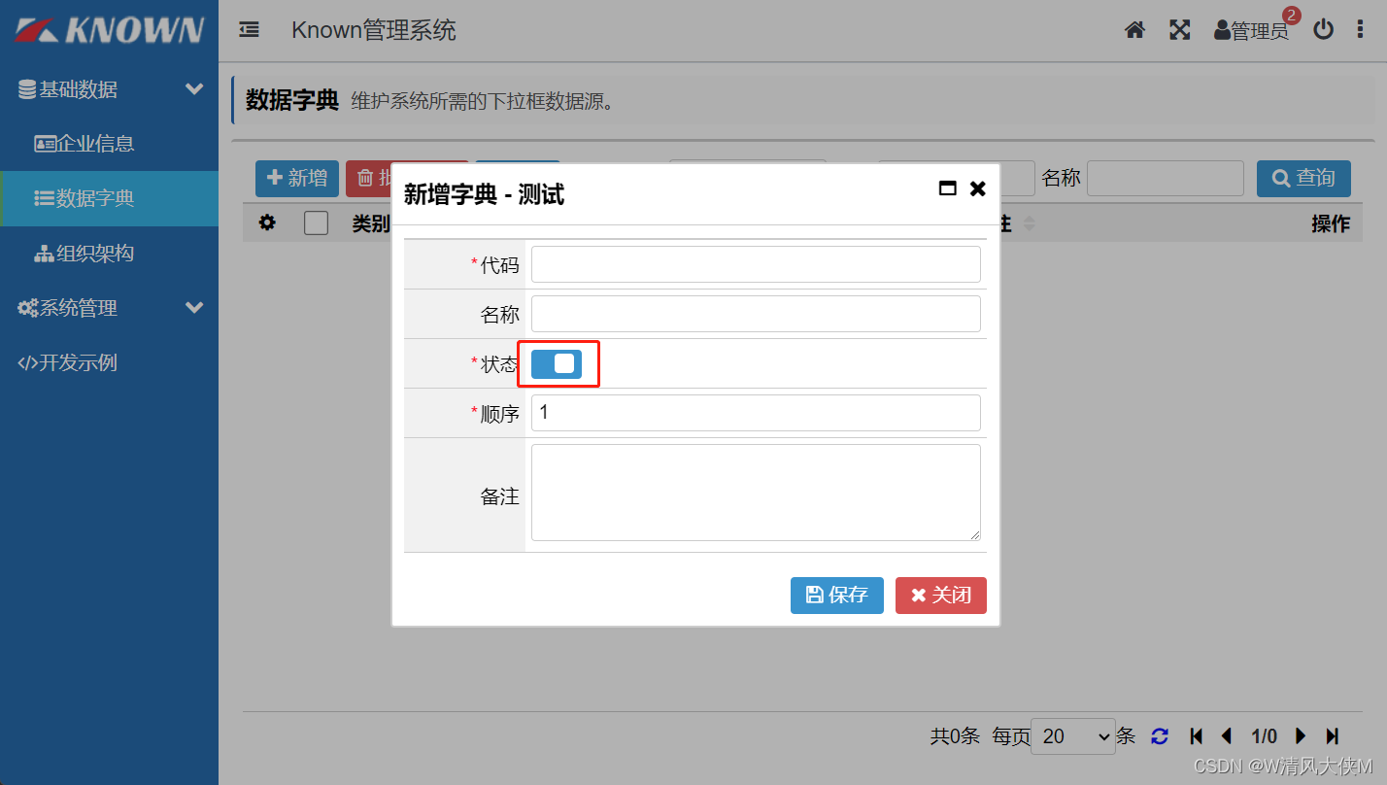The width and height of the screenshot is (1387, 785).
Task: Click the 新增 button
Action: point(297,178)
